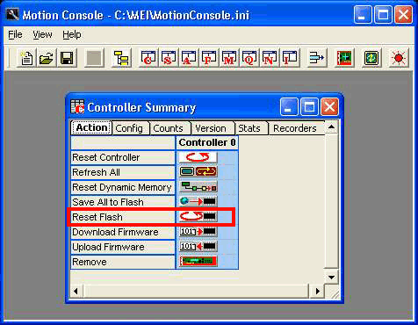The image size is (418, 325).
Task: Click the horizontal scrollbar left arrow
Action: pos(76,291)
